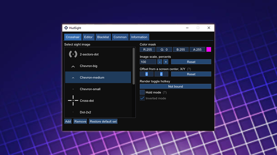Viewport: 277px width, 155px height.
Task: Toggle the Inverted mode checkbox
Action: click(142, 98)
